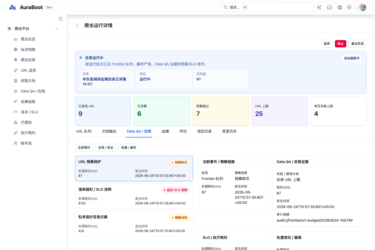This screenshot has height=250, width=375.
Task: Click the 预算耗尽 status tag
Action: [x=179, y=162]
